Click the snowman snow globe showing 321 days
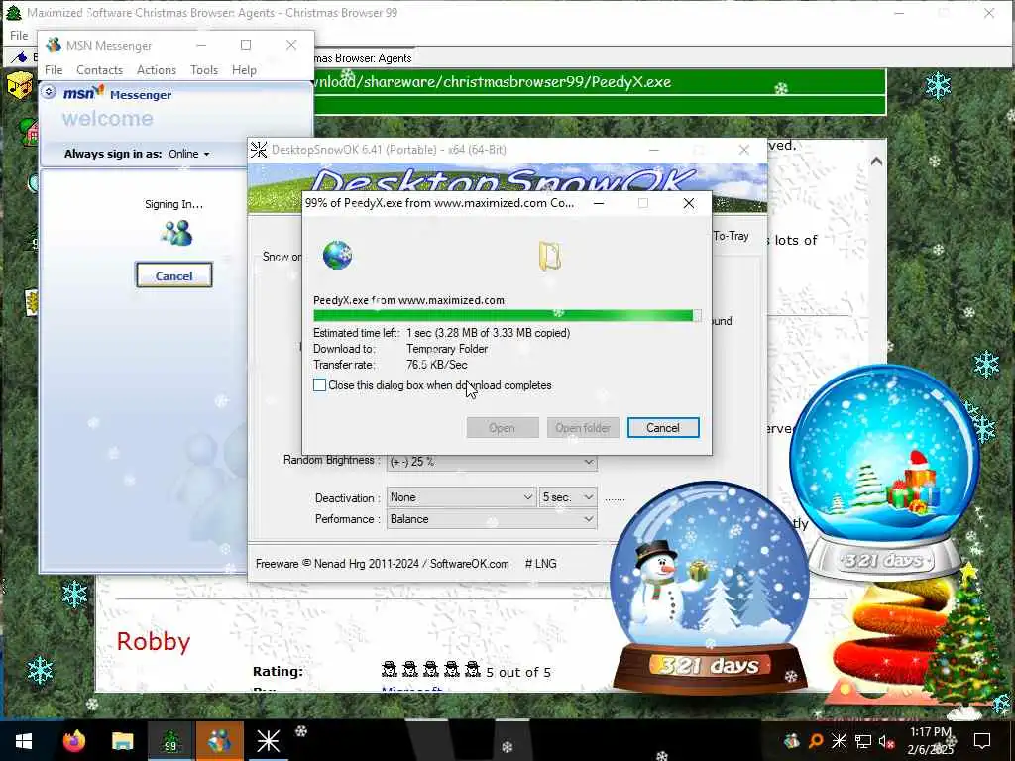Image resolution: width=1015 pixels, height=761 pixels. (x=710, y=588)
